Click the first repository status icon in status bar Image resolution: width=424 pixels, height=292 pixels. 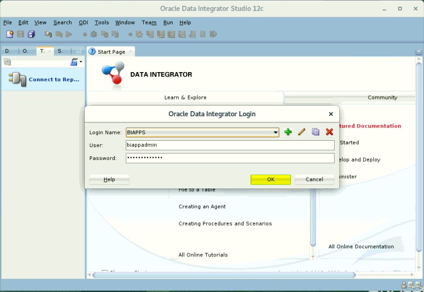411,285
